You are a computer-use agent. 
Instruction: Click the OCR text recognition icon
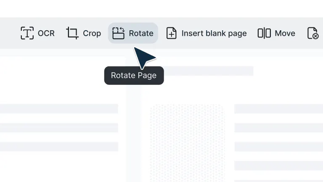27,33
